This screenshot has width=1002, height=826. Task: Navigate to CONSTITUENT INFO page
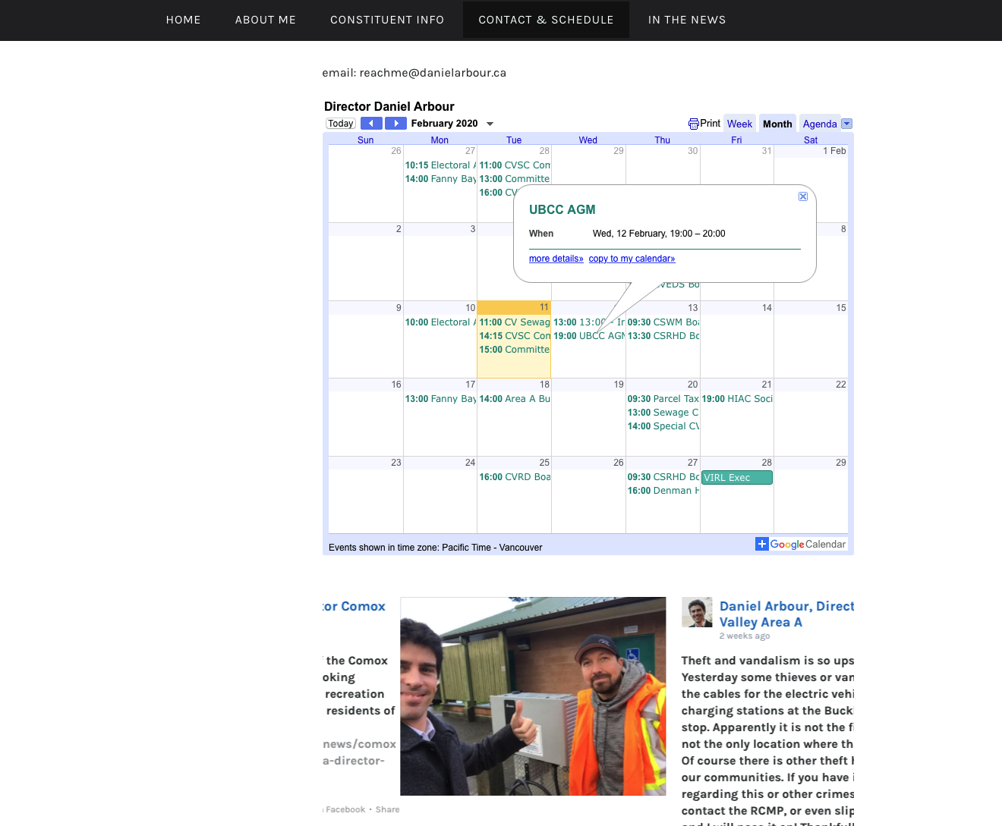(x=387, y=20)
